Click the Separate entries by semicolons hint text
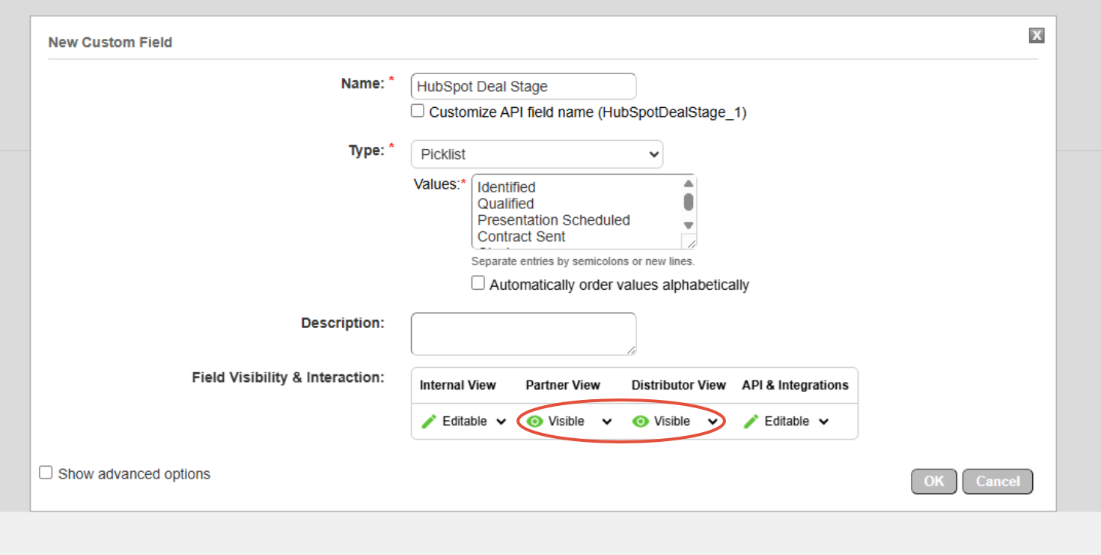The width and height of the screenshot is (1101, 555). pos(583,261)
